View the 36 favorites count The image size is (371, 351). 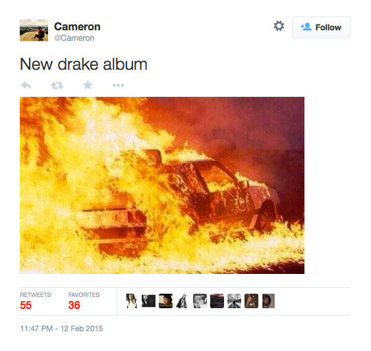(74, 305)
